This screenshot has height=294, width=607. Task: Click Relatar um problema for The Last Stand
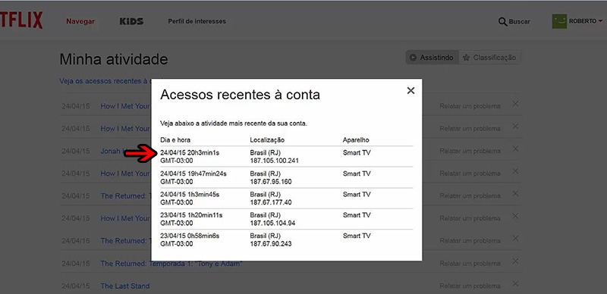(470, 286)
